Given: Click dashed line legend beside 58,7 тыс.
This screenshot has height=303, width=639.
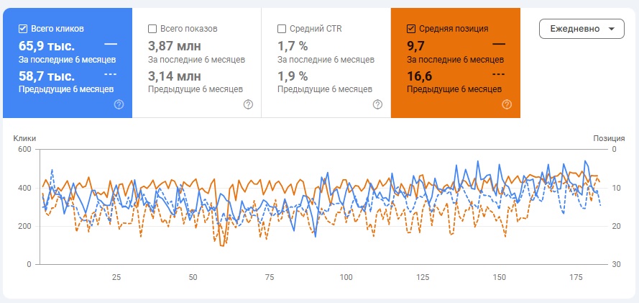Looking at the screenshot, I should point(111,74).
